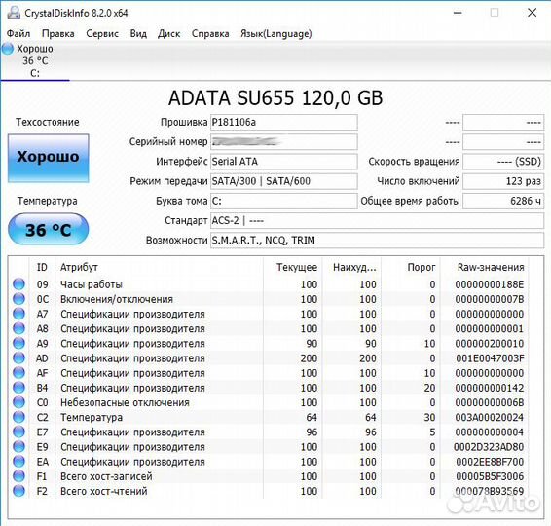Open the Справка menu
Viewport: 551px width, 526px height.
[x=210, y=34]
